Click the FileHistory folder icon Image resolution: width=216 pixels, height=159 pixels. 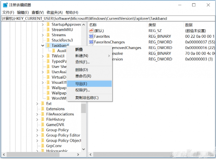coord(43,119)
